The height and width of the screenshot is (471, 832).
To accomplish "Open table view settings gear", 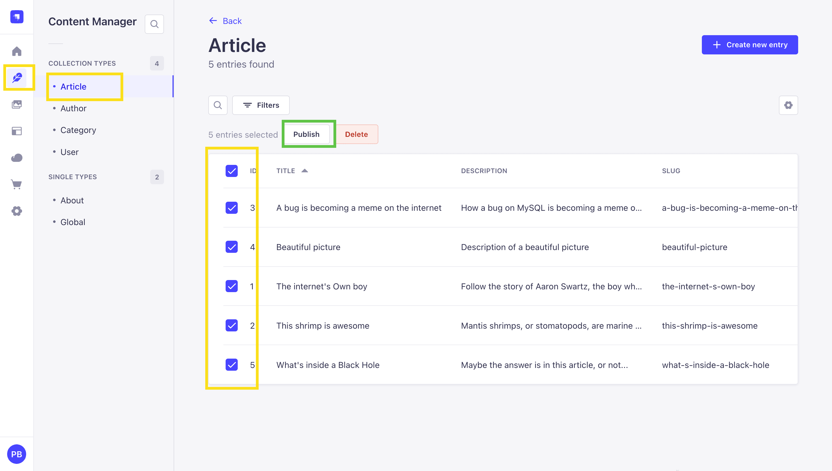I will pyautogui.click(x=788, y=105).
